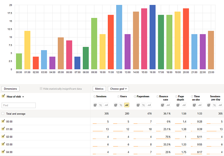The image size is (224, 156).
Task: Click pie chart icon under Pageviews
Action: [138, 105]
